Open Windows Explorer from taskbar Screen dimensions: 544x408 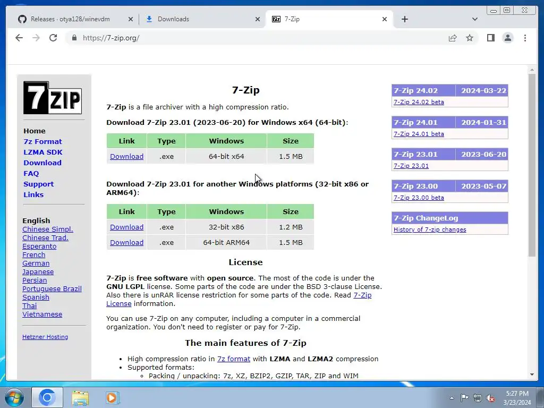[80, 398]
